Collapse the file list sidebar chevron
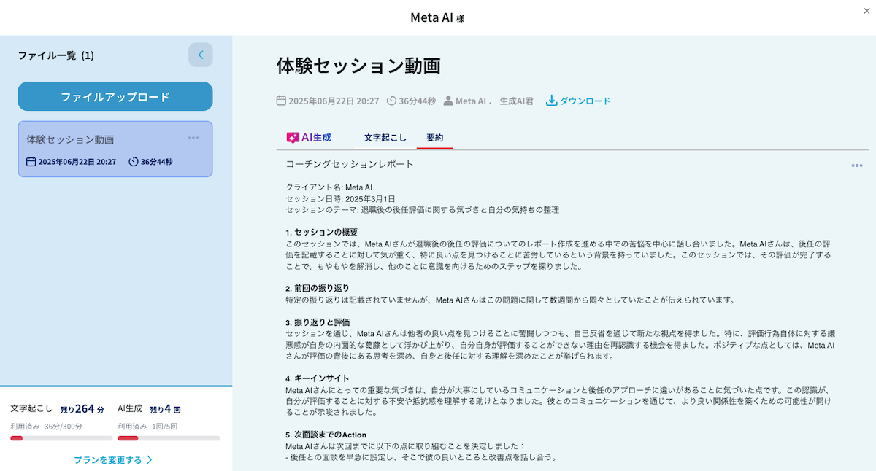The height and width of the screenshot is (471, 876). 201,55
